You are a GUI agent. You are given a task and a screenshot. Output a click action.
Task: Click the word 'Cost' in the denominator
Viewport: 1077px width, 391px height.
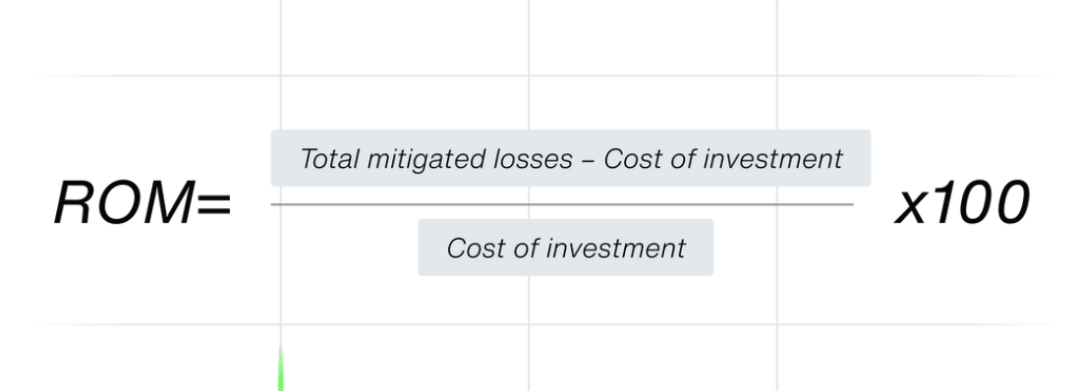[475, 249]
